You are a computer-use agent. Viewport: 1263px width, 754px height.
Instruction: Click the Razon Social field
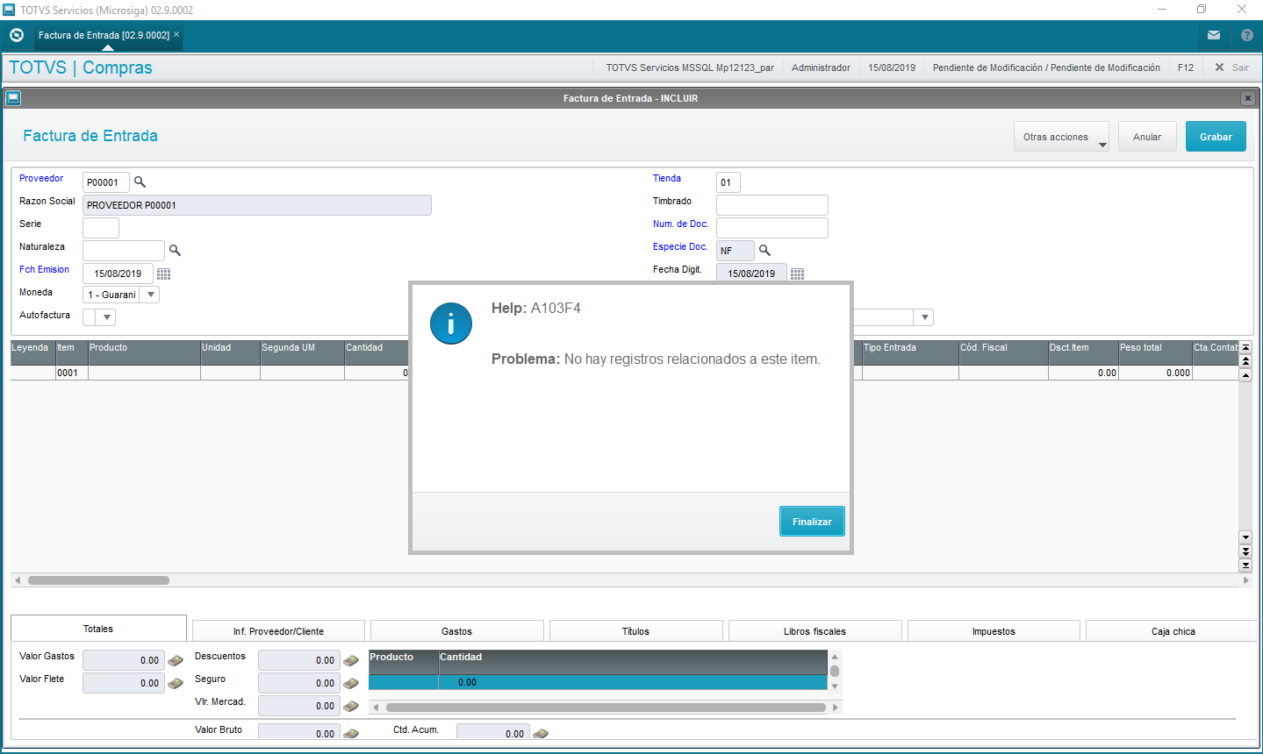point(257,205)
